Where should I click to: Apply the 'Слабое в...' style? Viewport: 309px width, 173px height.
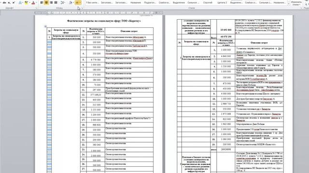(x=164, y=2)
